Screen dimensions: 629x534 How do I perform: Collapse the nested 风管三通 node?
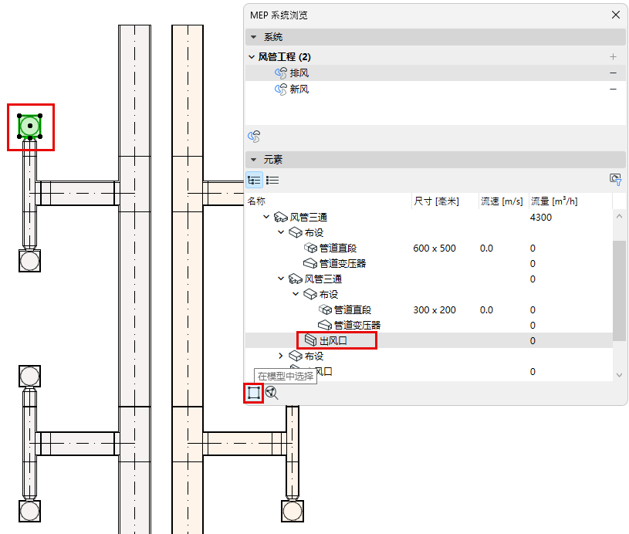281,279
